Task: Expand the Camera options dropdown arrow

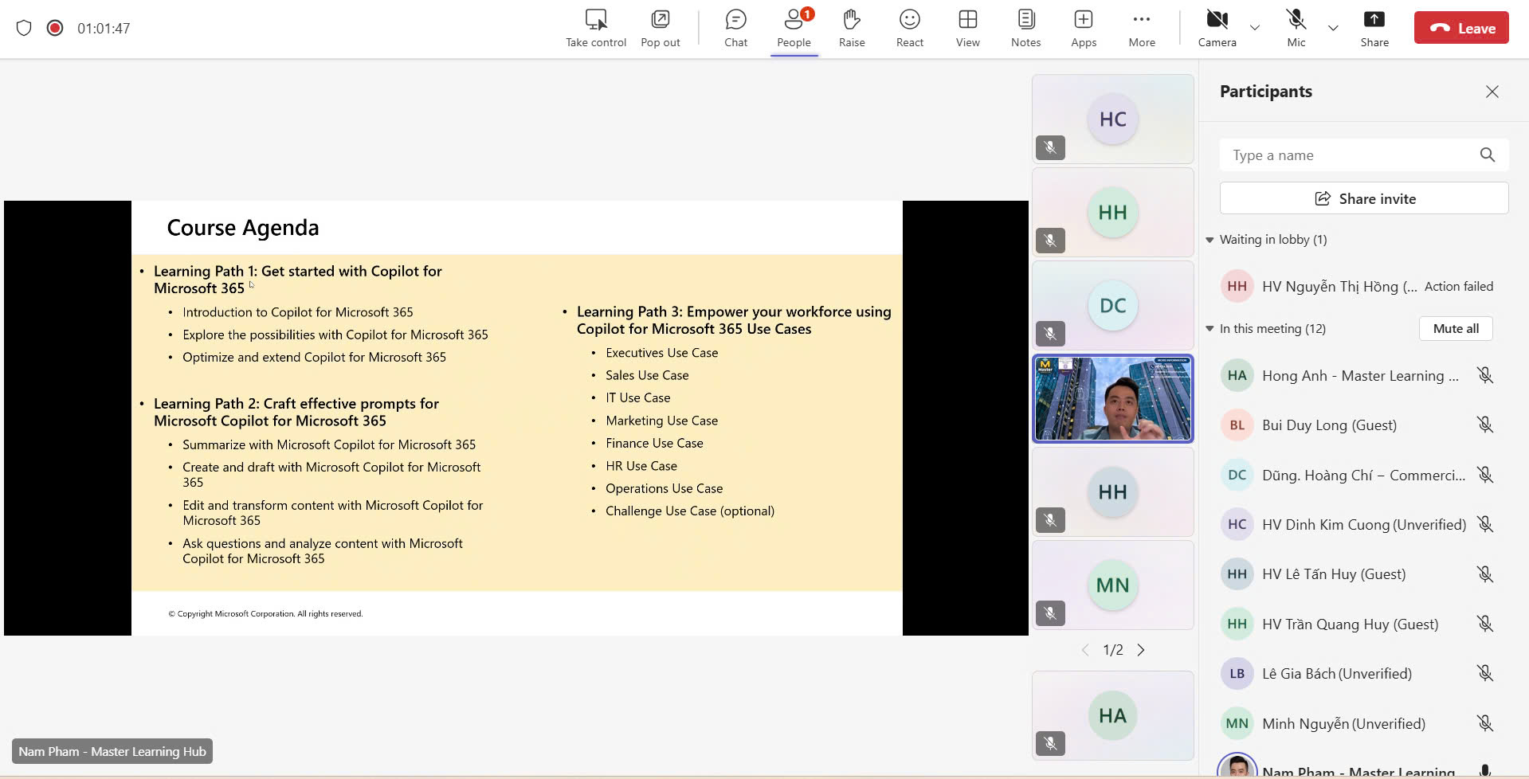Action: [x=1255, y=28]
